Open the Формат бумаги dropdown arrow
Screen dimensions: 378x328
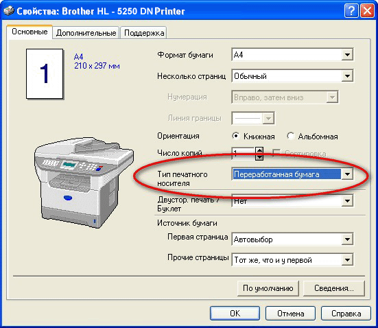pyautogui.click(x=347, y=55)
